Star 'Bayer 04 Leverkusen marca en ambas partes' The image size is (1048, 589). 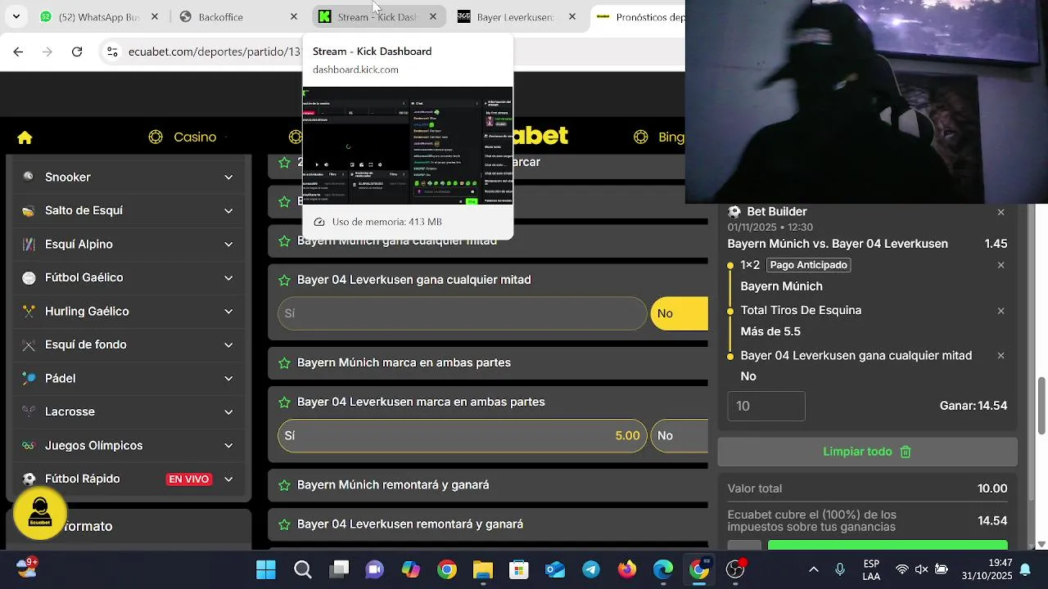284,402
